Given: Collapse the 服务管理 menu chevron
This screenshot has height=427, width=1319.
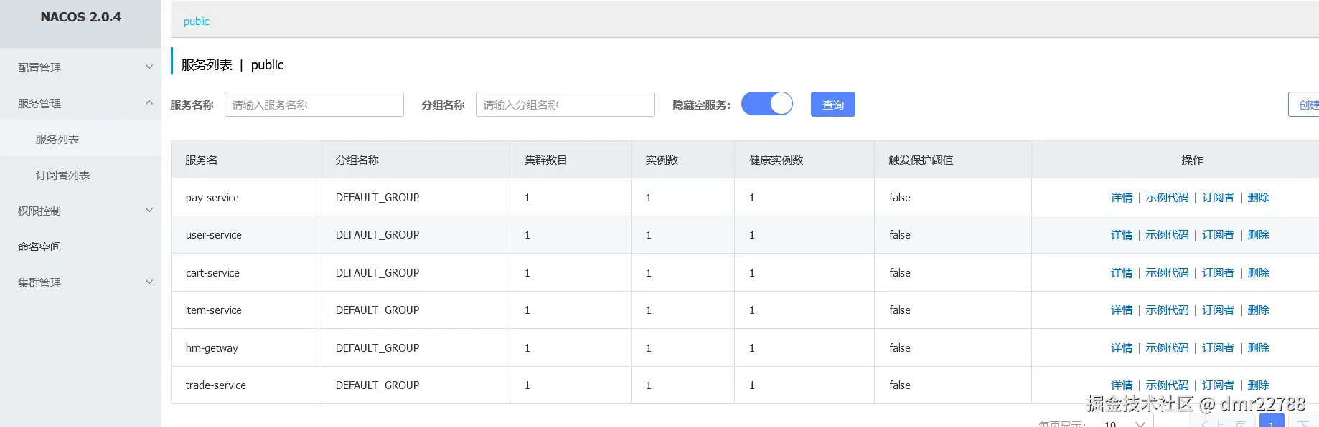Looking at the screenshot, I should (x=149, y=103).
